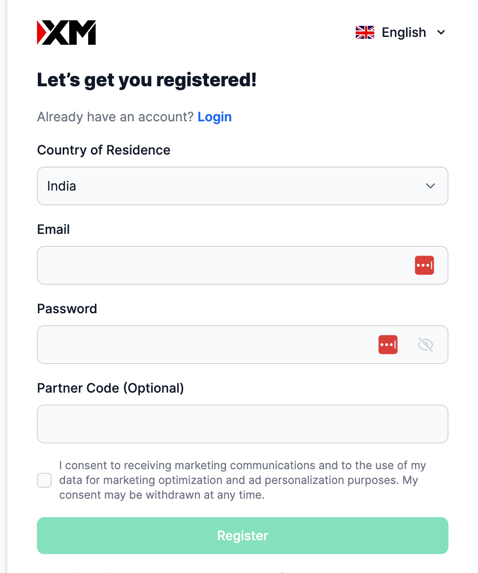Focus the Email input field

point(243,265)
